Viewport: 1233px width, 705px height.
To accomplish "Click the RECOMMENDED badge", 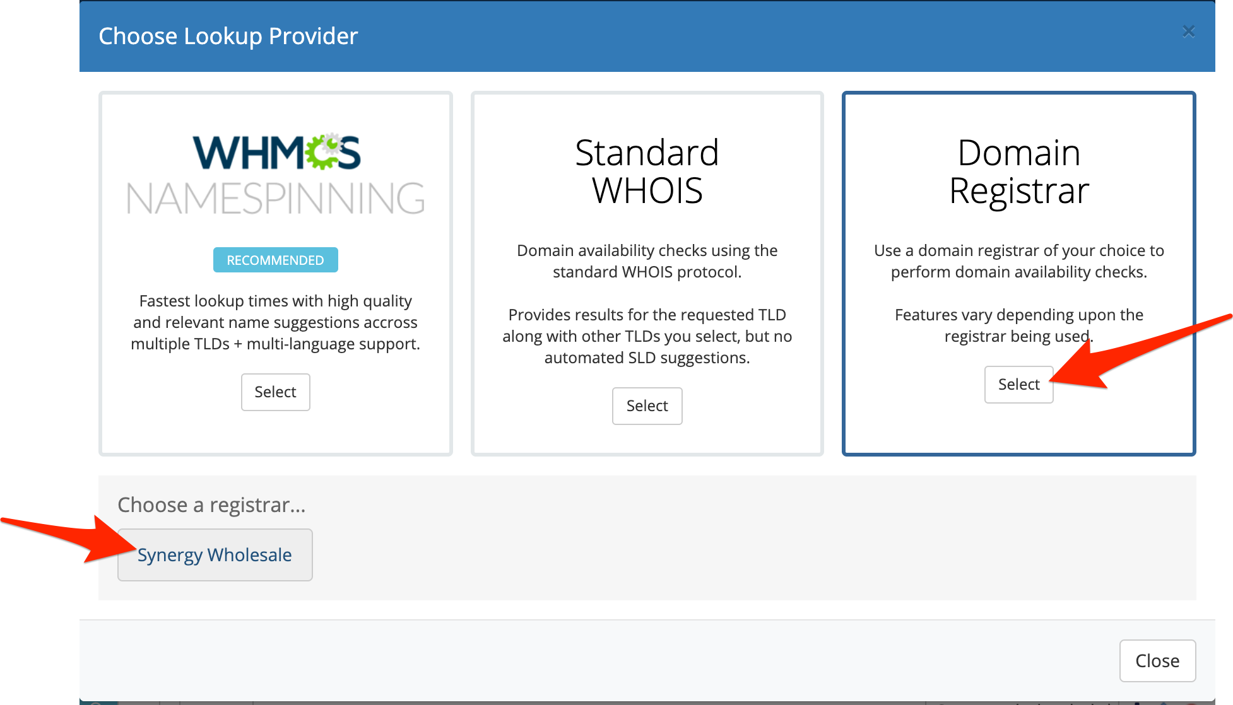I will click(275, 260).
